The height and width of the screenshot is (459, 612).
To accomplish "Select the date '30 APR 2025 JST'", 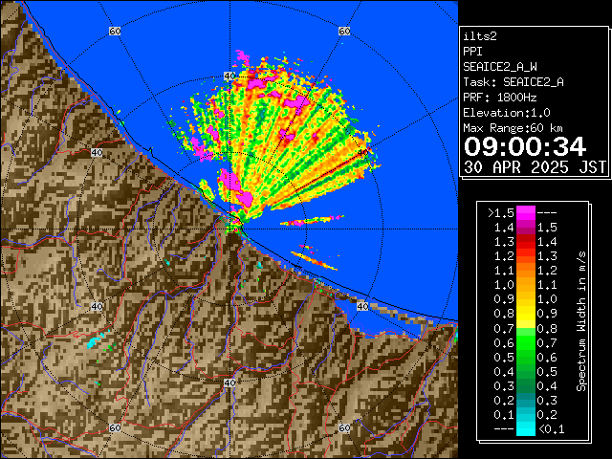I will click(x=535, y=167).
